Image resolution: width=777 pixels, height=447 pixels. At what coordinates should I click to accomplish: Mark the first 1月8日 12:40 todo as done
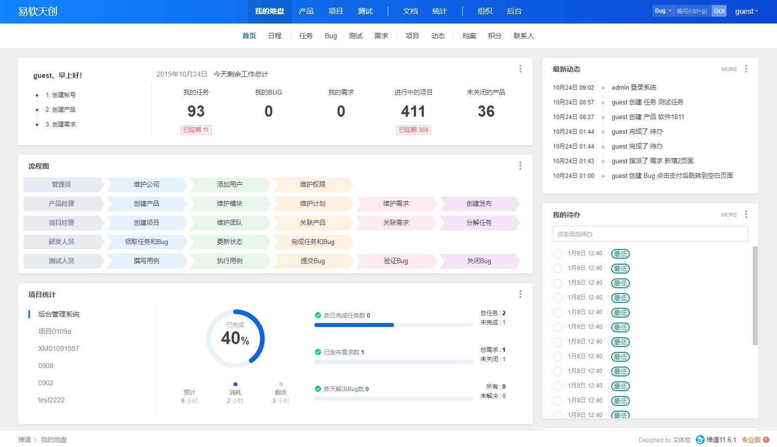pos(558,254)
